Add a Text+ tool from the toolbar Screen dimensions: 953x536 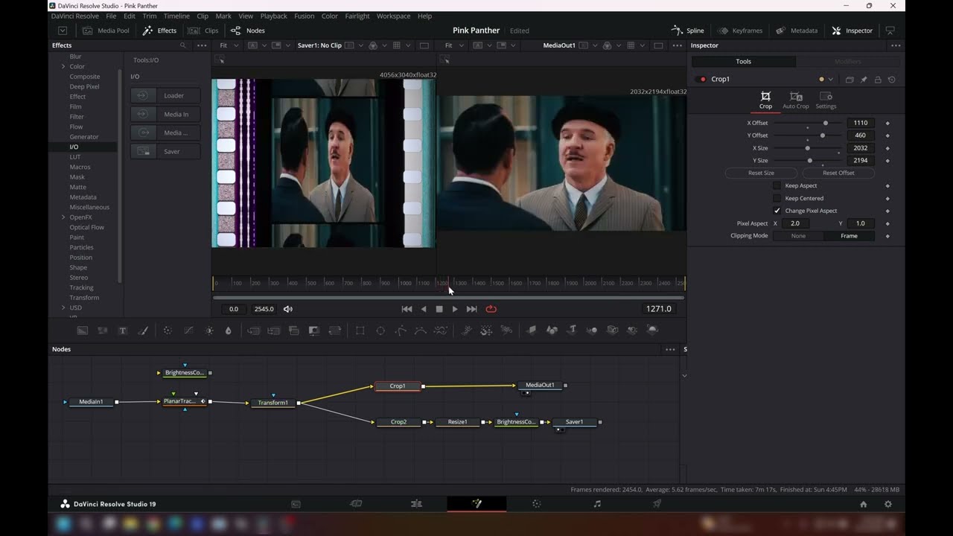(x=123, y=331)
